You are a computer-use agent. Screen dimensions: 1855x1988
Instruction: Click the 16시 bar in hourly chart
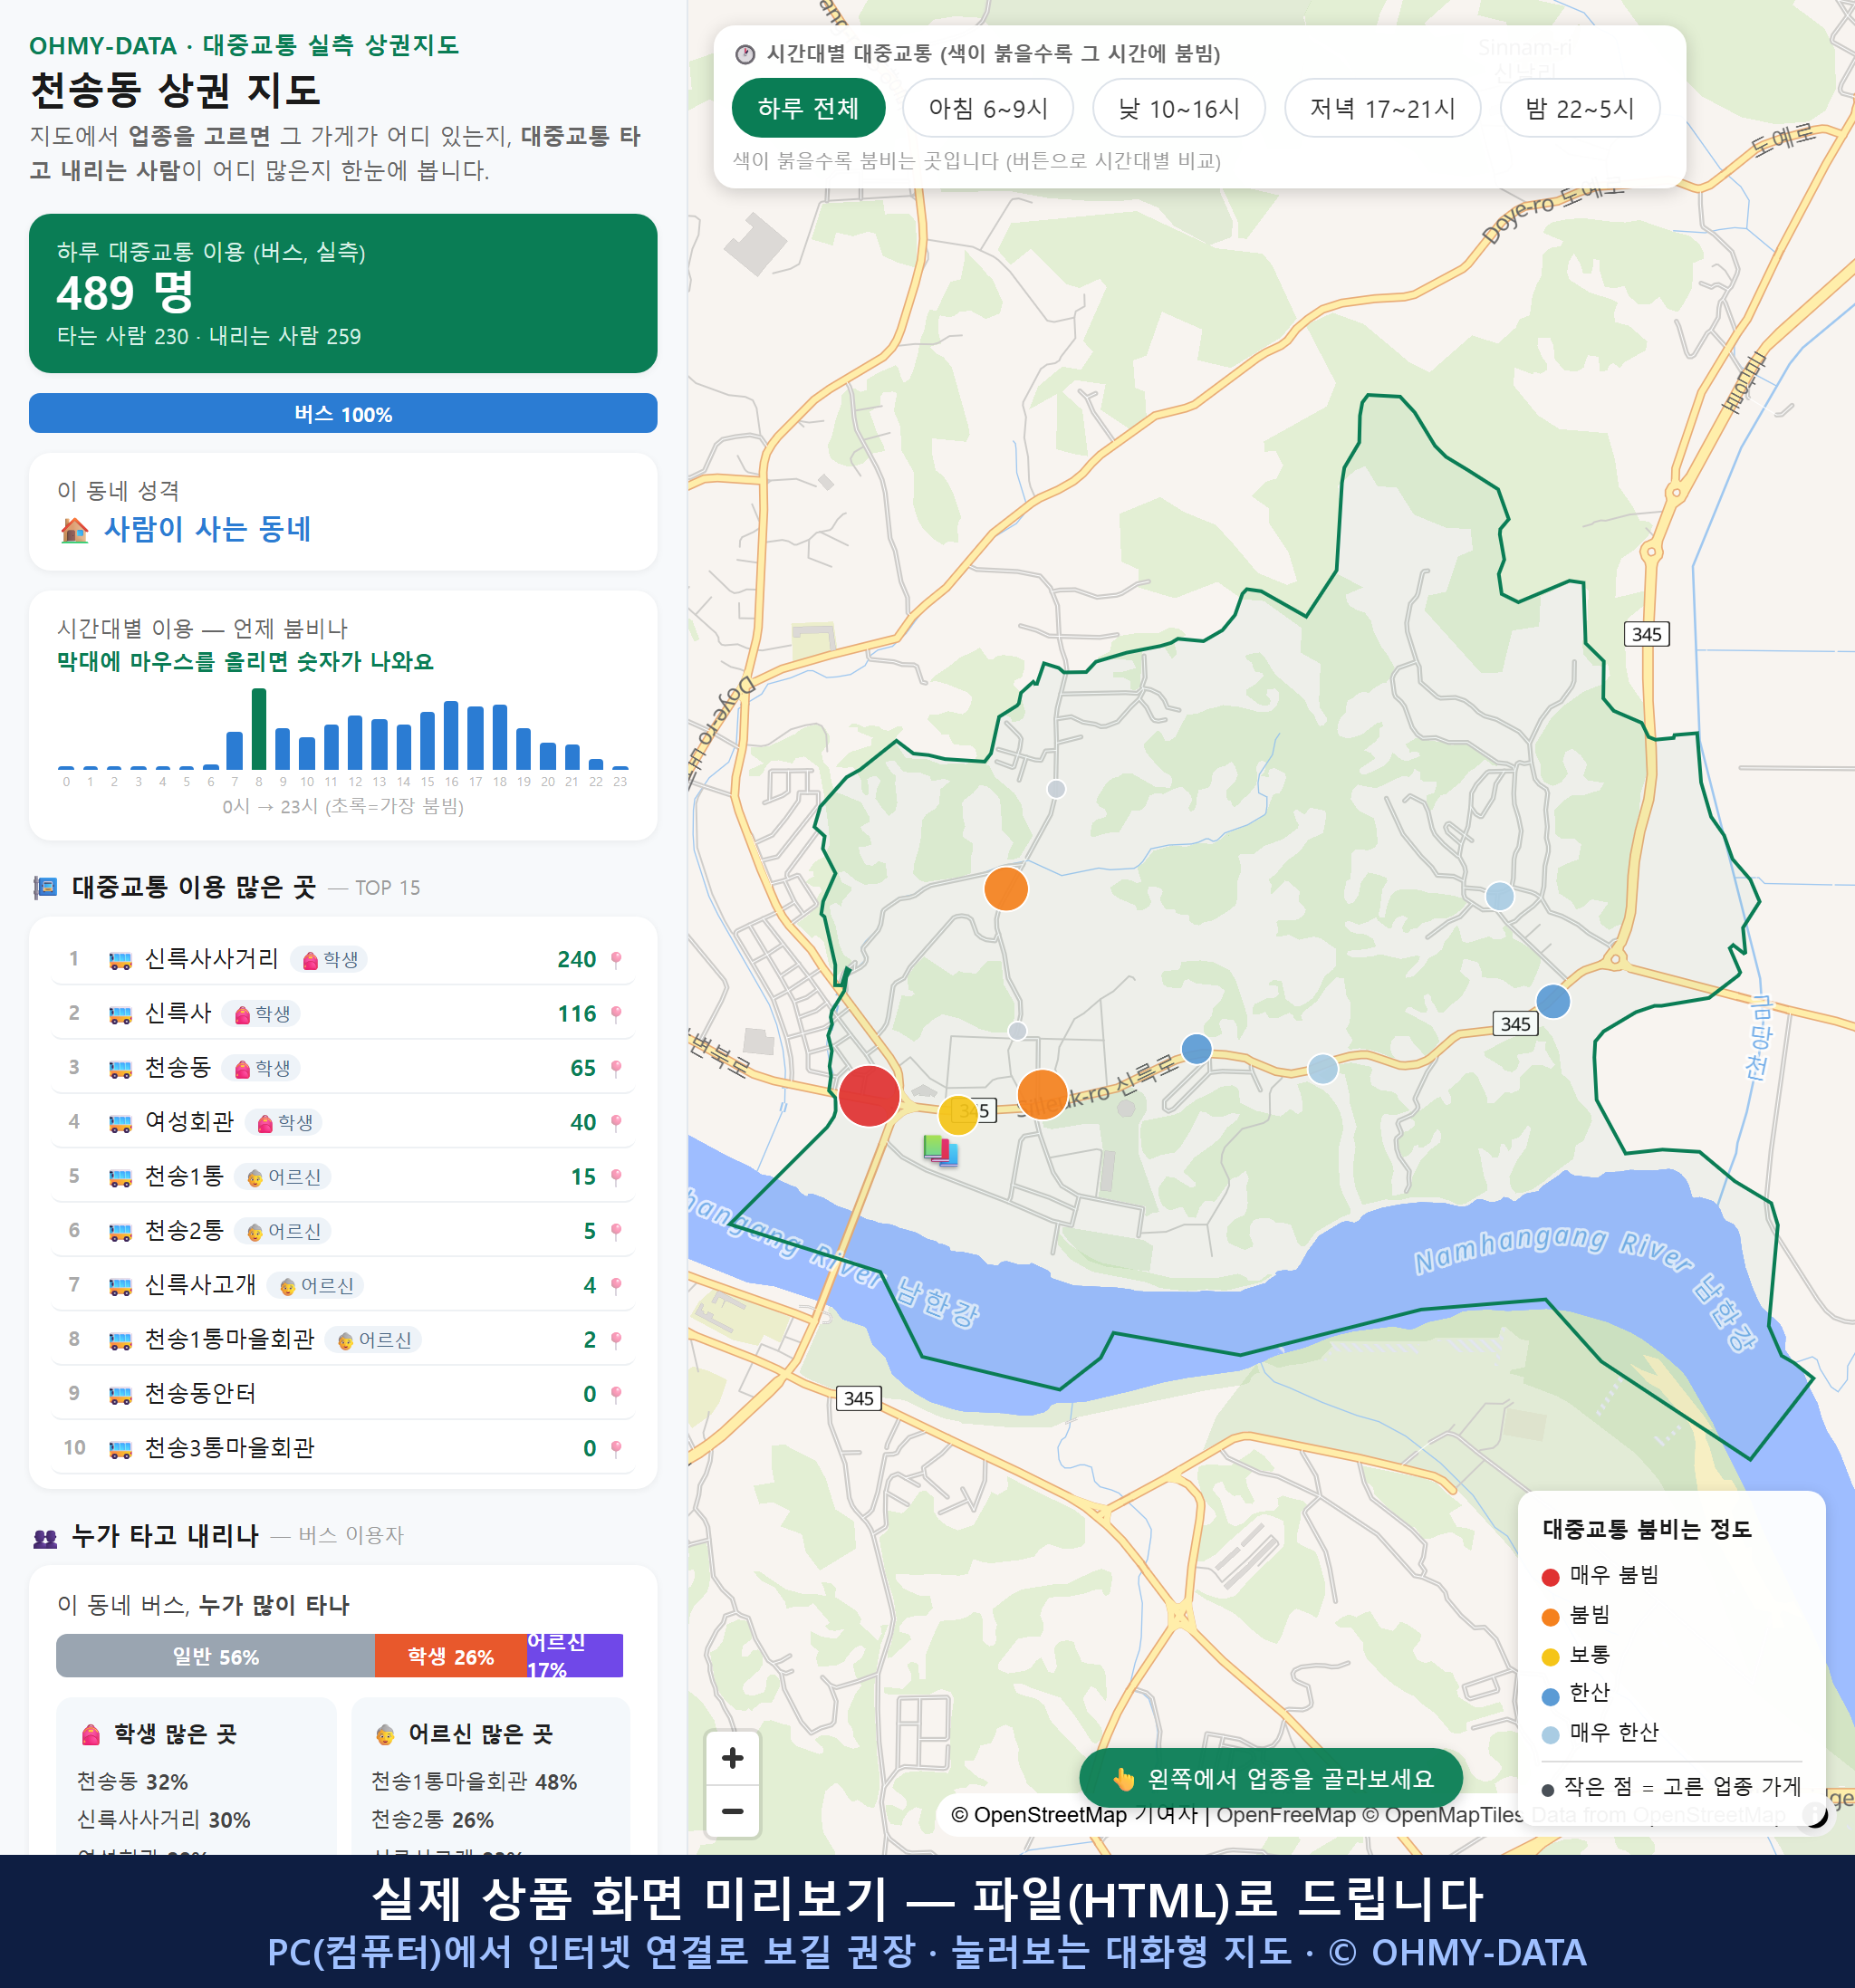[451, 735]
